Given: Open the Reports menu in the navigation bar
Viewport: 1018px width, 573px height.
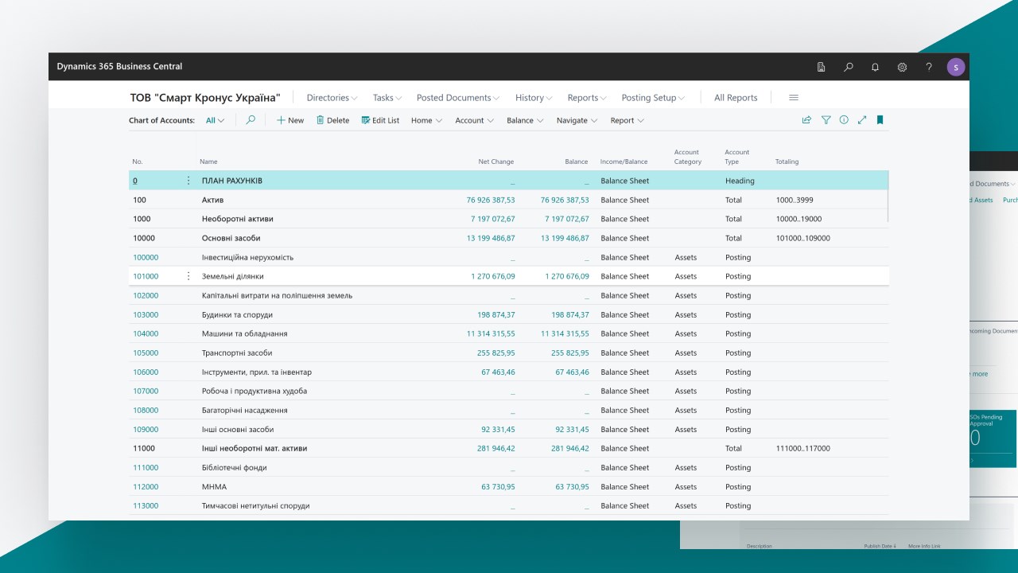Looking at the screenshot, I should [x=587, y=98].
